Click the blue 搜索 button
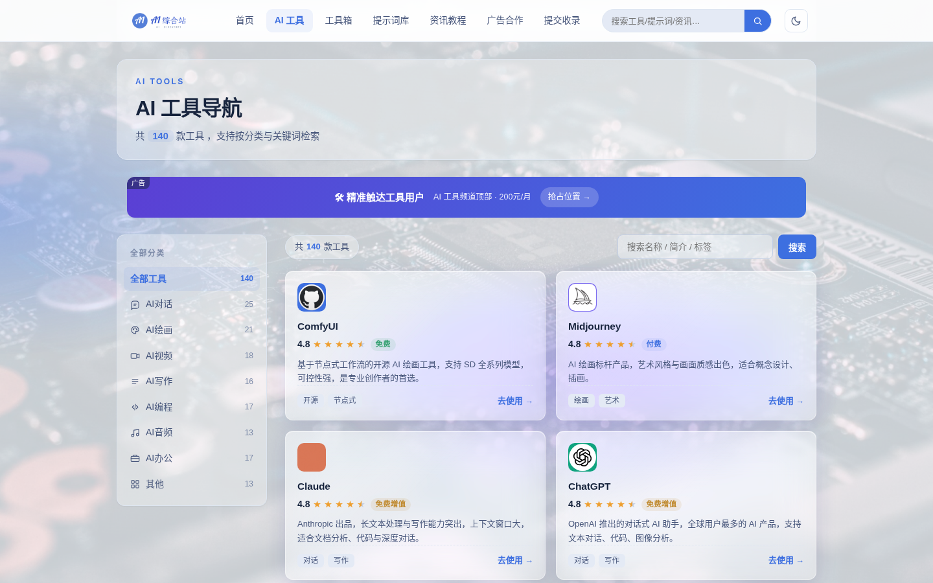933x583 pixels. tap(797, 247)
